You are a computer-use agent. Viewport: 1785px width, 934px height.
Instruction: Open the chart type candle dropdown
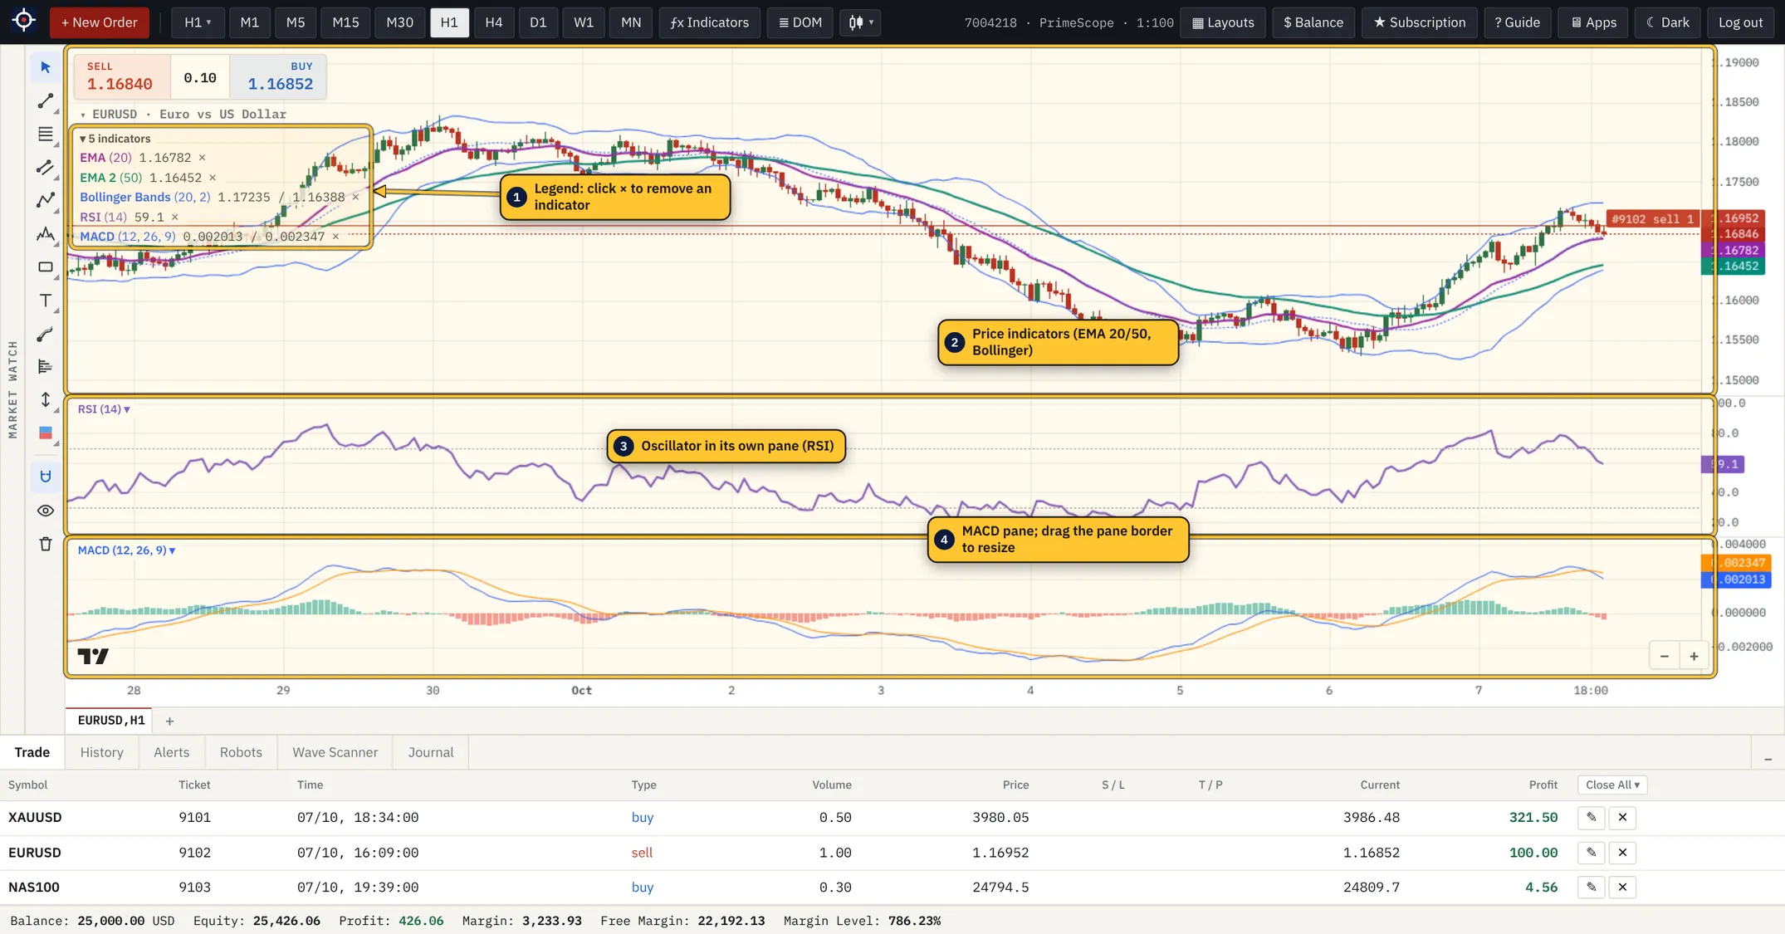pos(860,22)
